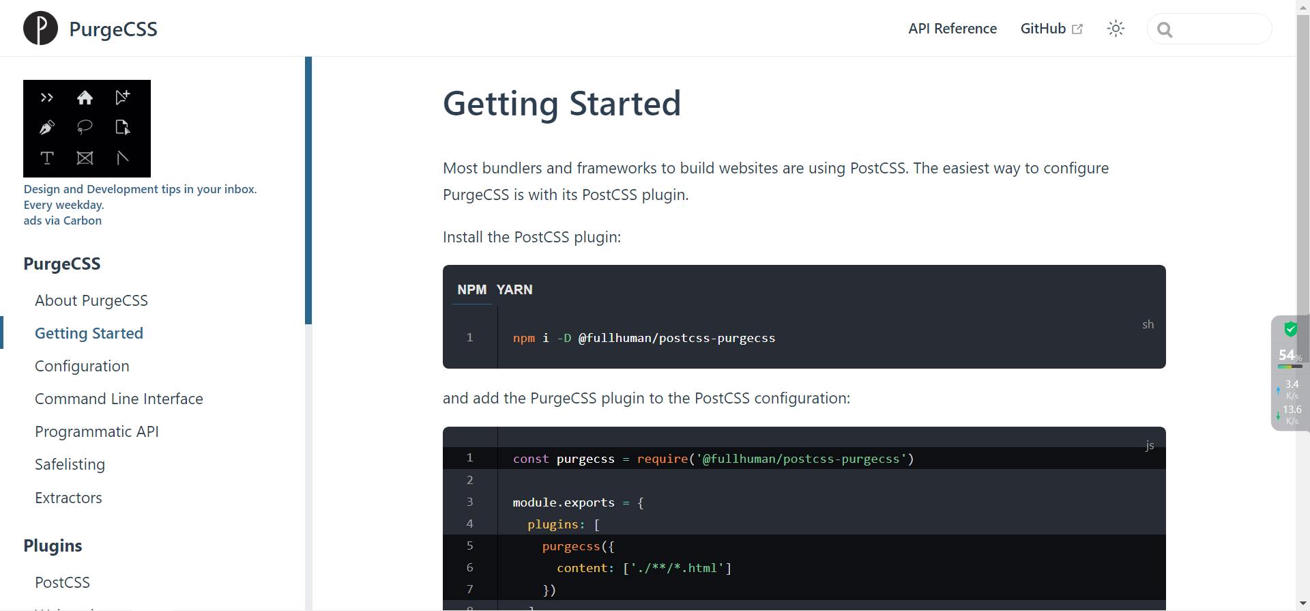Go to Configuration page

click(x=82, y=366)
